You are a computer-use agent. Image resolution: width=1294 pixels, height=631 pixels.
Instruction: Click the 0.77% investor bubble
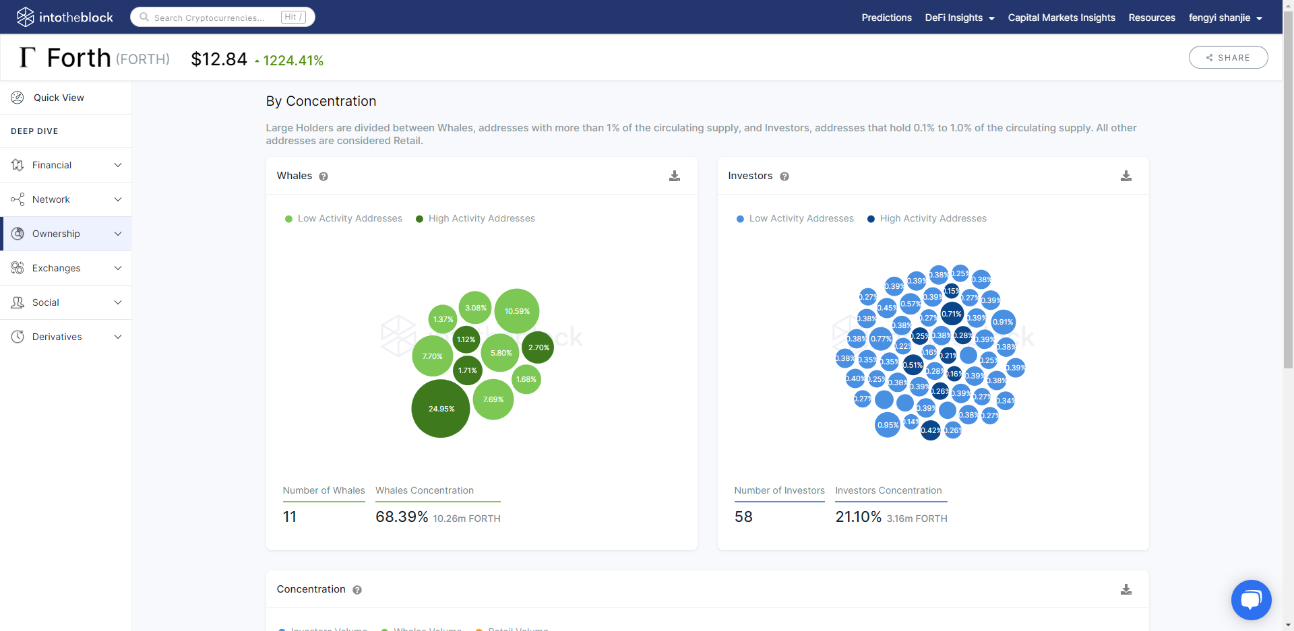click(881, 339)
